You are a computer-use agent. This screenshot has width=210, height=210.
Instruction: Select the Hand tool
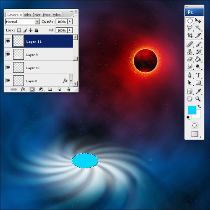[190, 99]
